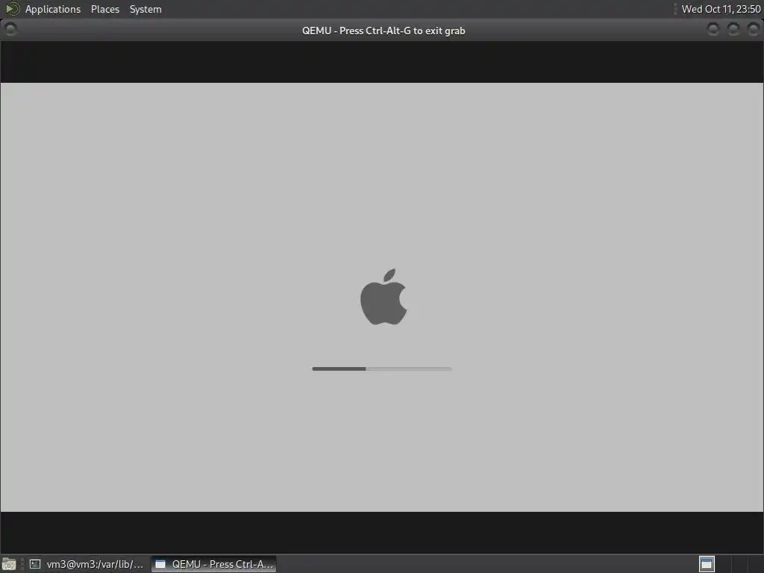The width and height of the screenshot is (764, 573).
Task: Switch to vm3@vm3 terminal taskbar button
Action: tap(87, 564)
